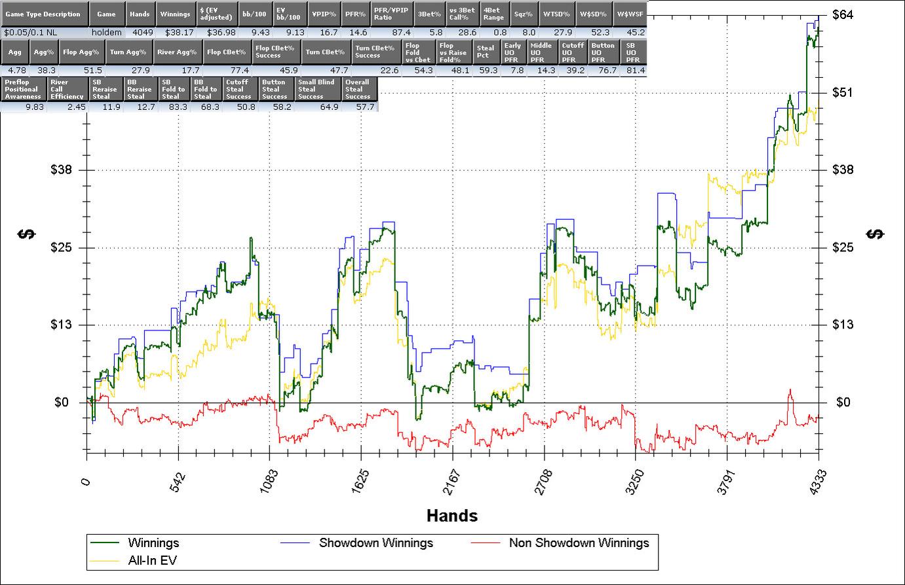Click the $51 label on the right axis
Viewport: 905px width, 585px height.
click(841, 92)
